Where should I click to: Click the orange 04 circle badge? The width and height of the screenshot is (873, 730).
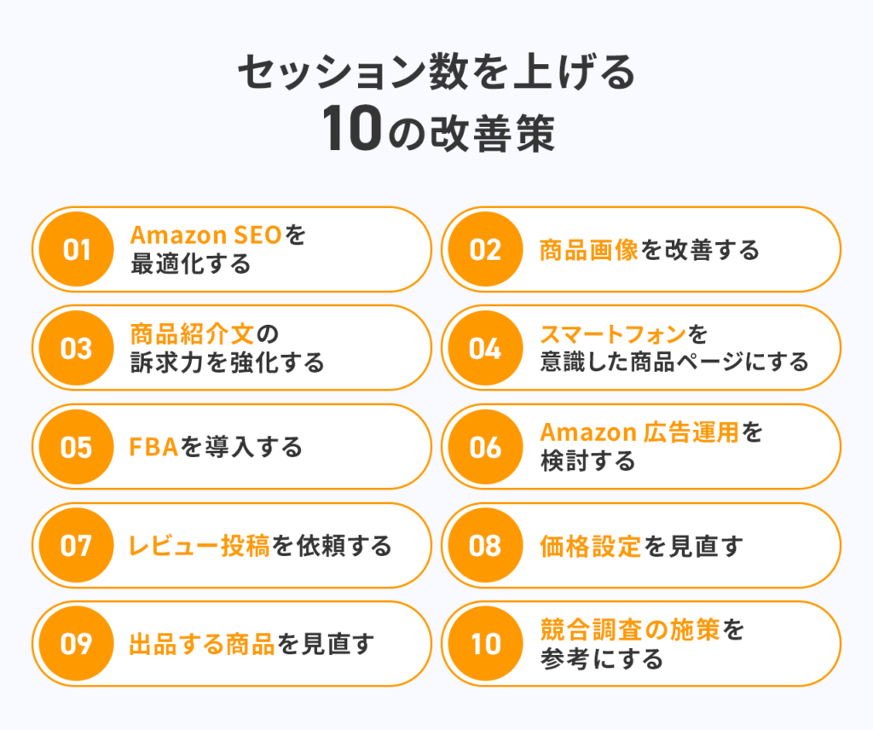pyautogui.click(x=485, y=348)
